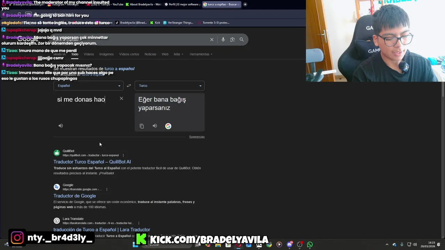Open the Lara Translator result link
This screenshot has height=250, width=445.
[x=102, y=230]
